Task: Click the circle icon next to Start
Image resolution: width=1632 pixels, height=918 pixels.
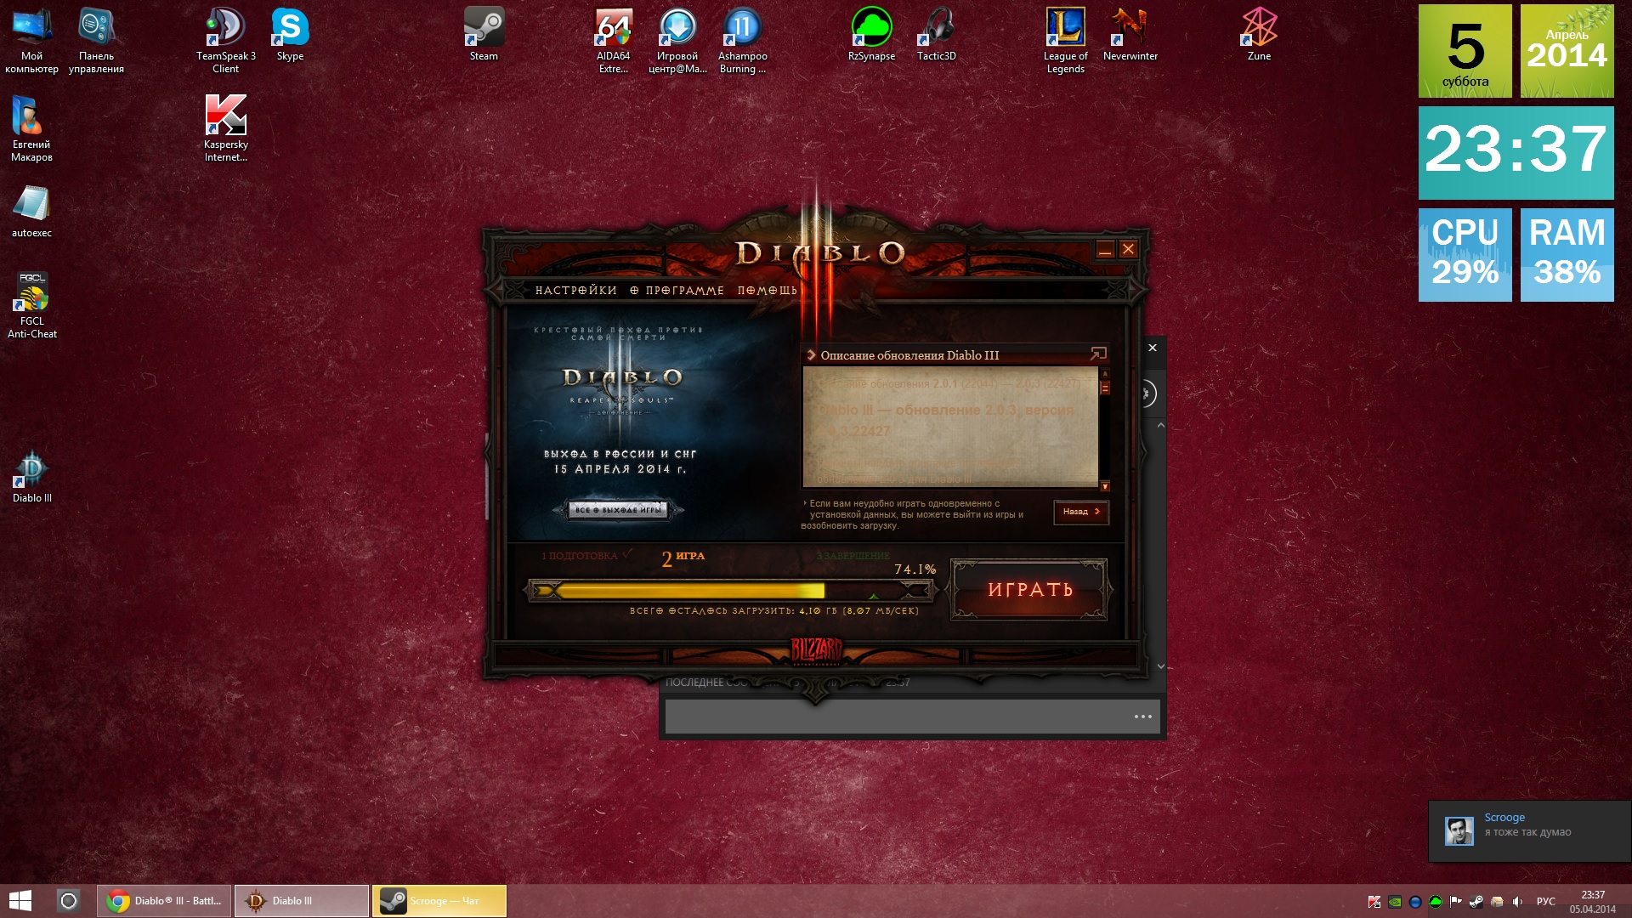Action: (x=69, y=901)
